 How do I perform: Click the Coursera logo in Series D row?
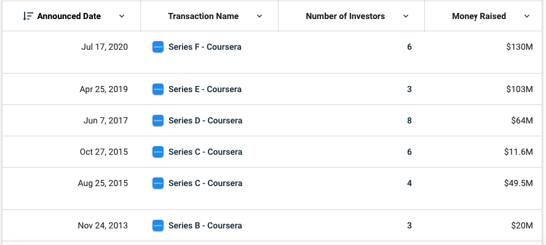(x=158, y=120)
